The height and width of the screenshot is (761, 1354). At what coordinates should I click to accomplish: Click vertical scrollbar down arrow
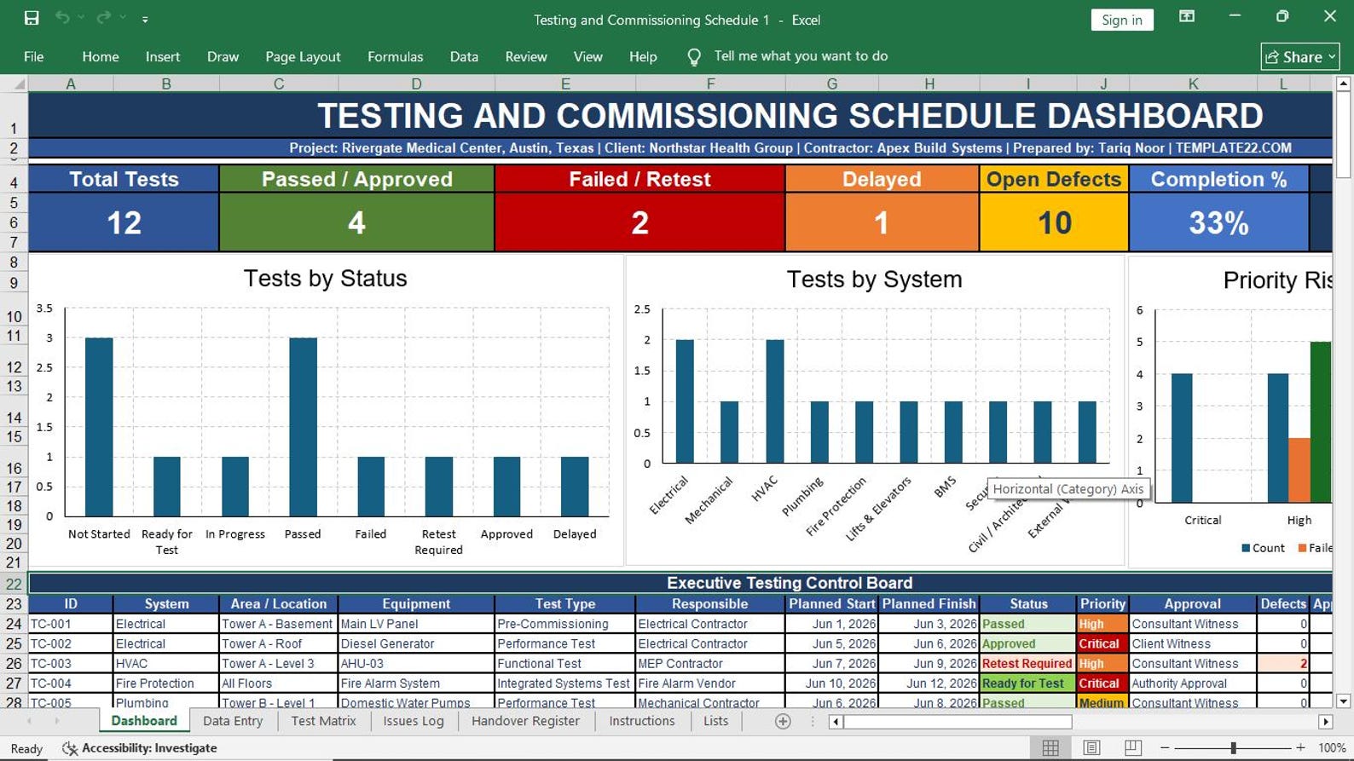point(1343,701)
